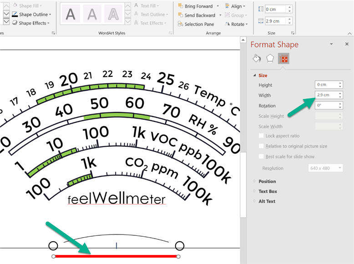The height and width of the screenshot is (264, 354).
Task: Increase ribbon shape height with stepper
Action: point(289,7)
